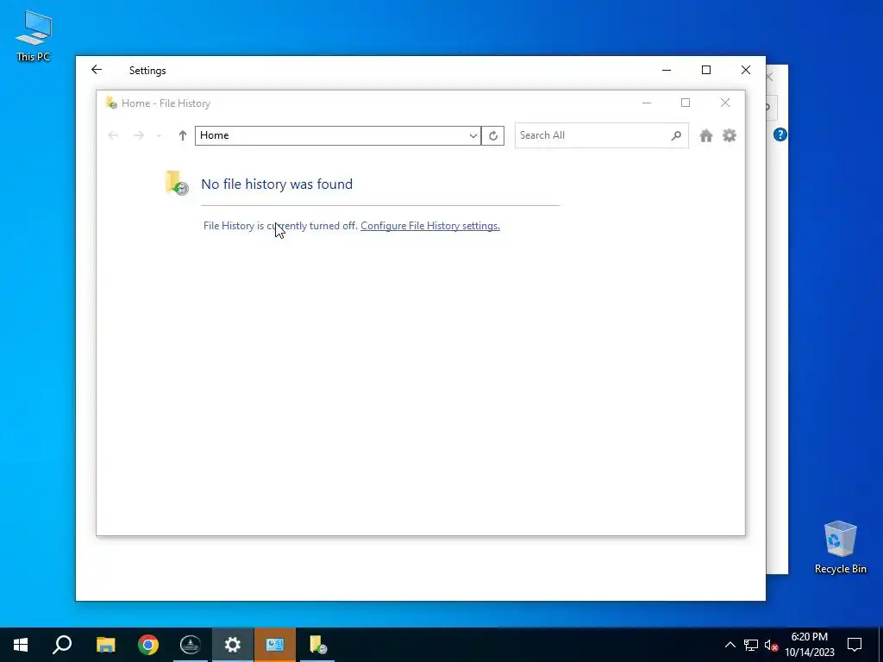Viewport: 883px width, 662px height.
Task: Click inside the Home address field
Action: (x=331, y=135)
